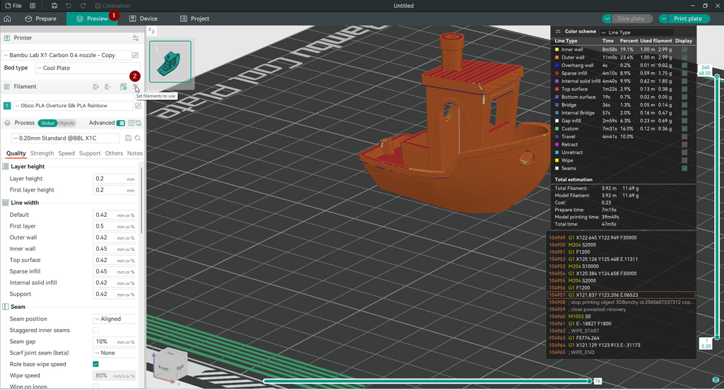Screen dimensions: 724x390
Task: Click the Slice plate button
Action: (x=631, y=18)
